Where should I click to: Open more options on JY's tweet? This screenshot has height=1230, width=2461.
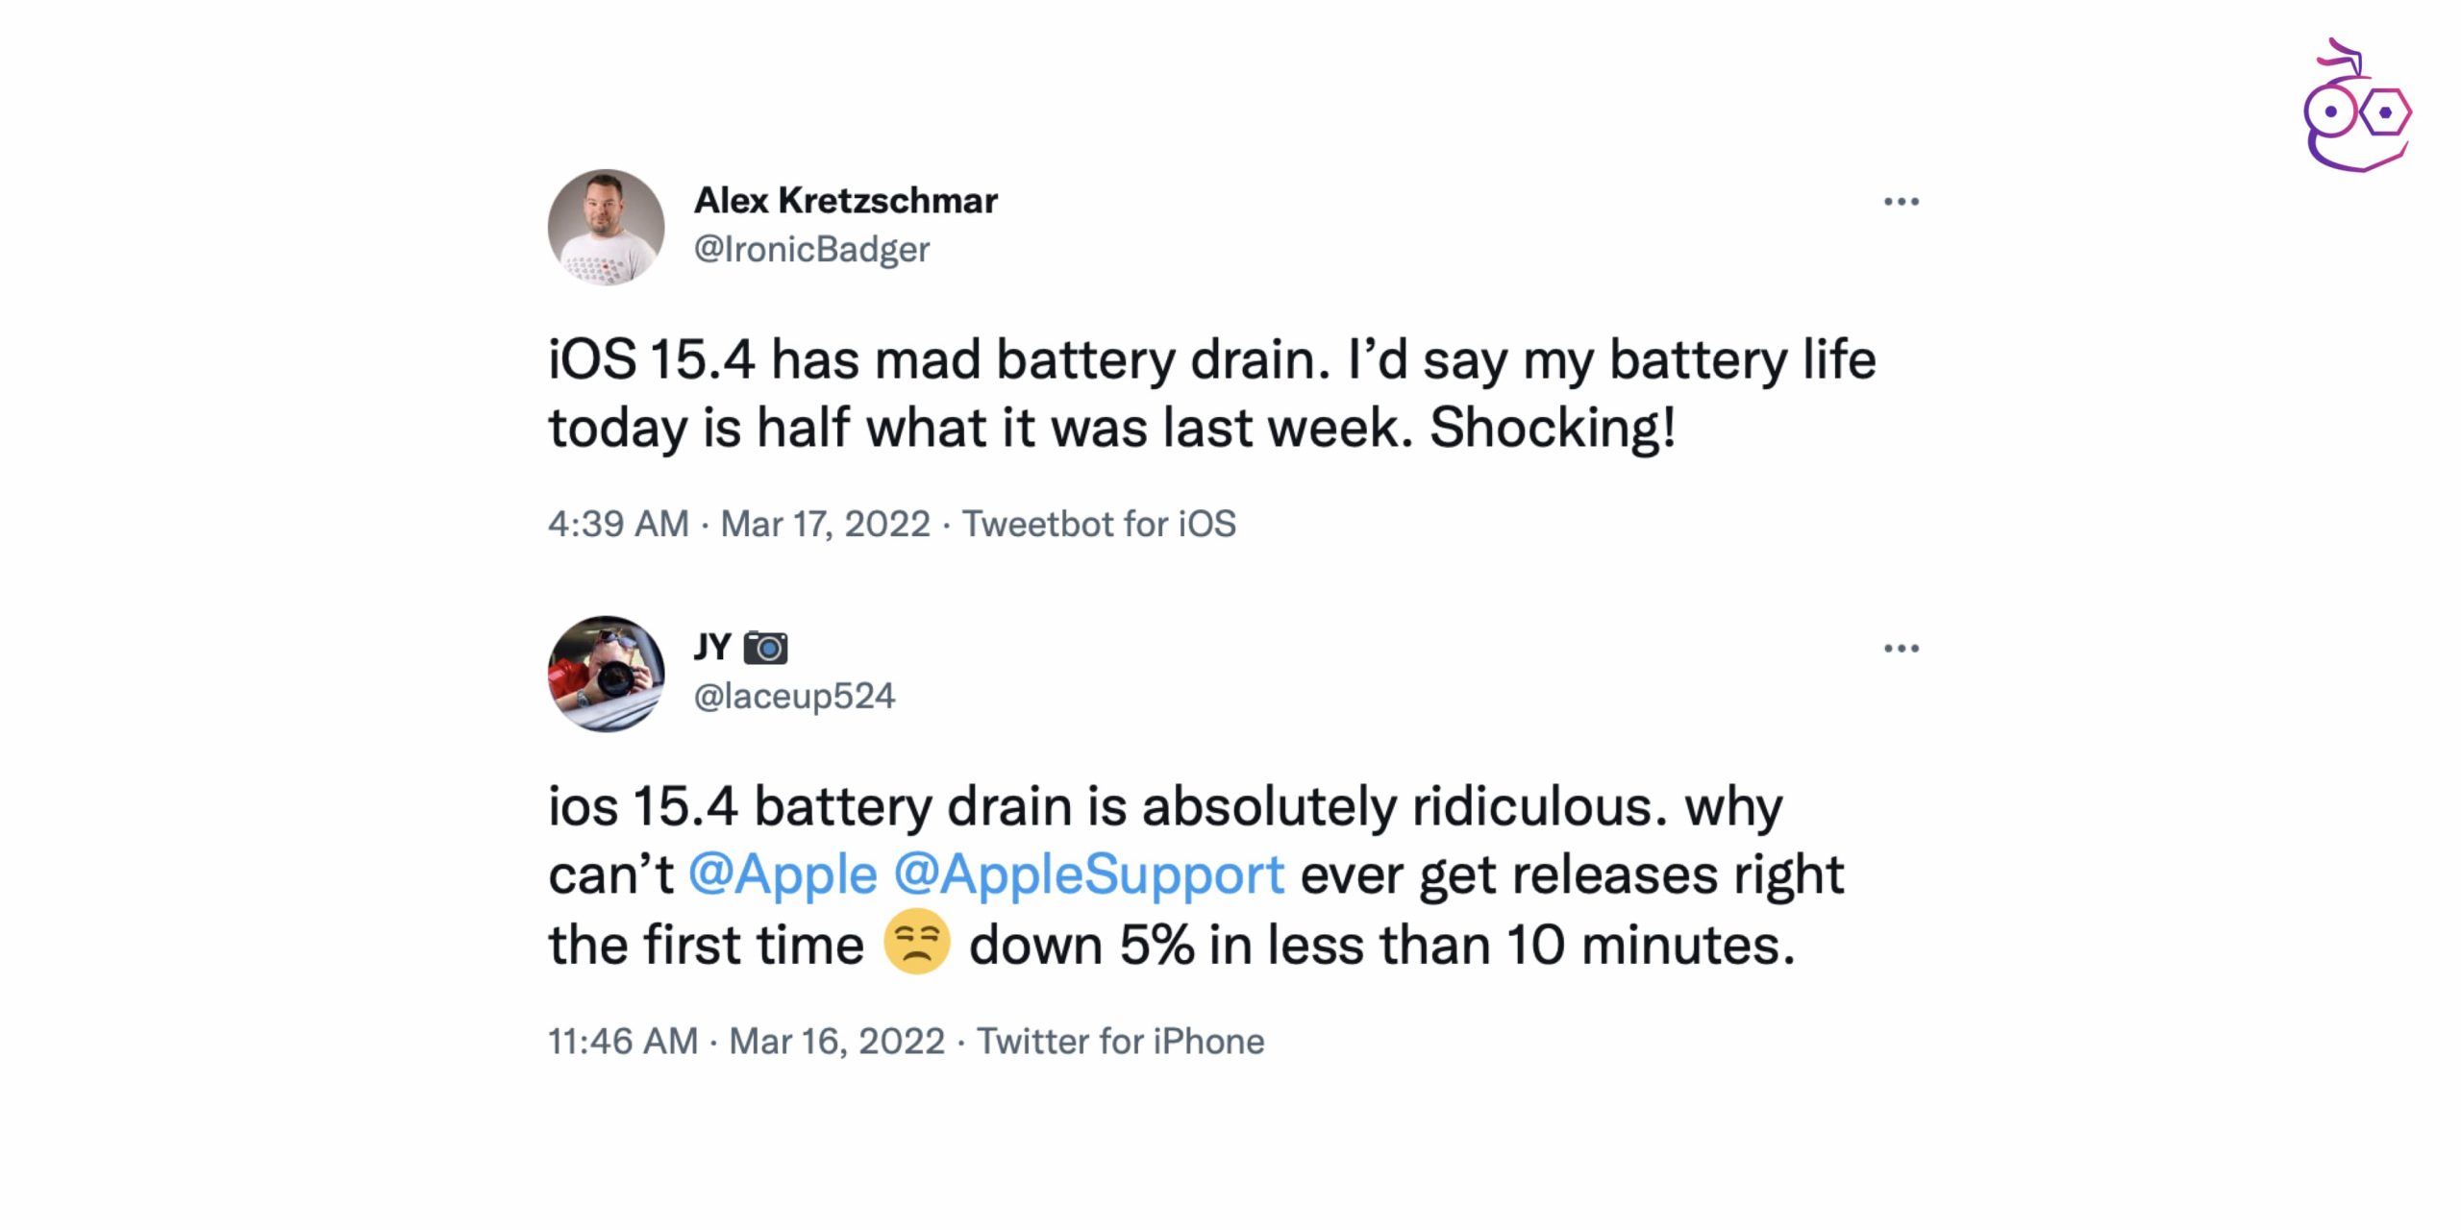(1901, 649)
